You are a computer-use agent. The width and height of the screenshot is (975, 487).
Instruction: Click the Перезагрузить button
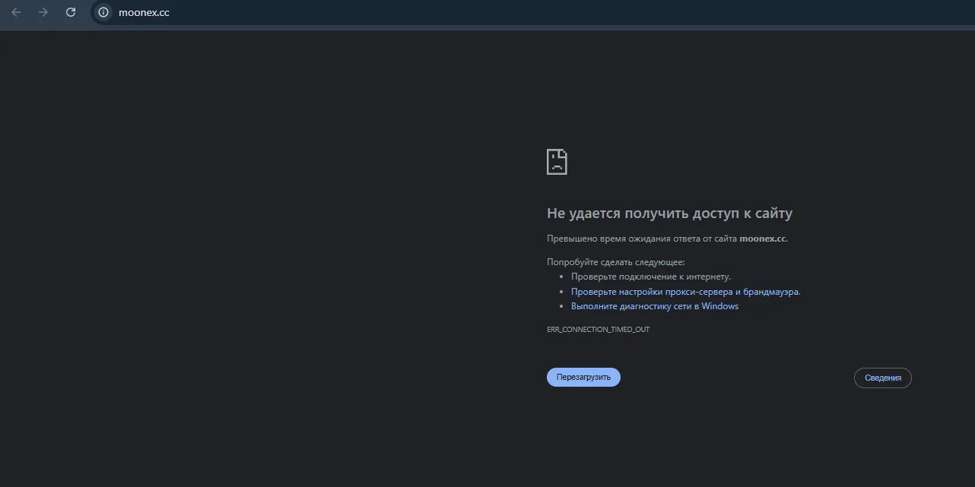(583, 377)
